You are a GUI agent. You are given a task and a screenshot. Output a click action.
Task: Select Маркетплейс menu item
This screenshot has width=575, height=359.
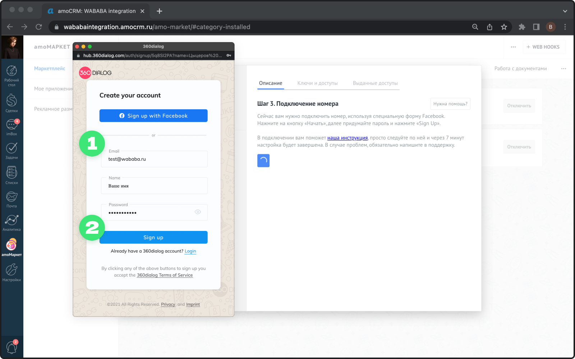pyautogui.click(x=50, y=68)
